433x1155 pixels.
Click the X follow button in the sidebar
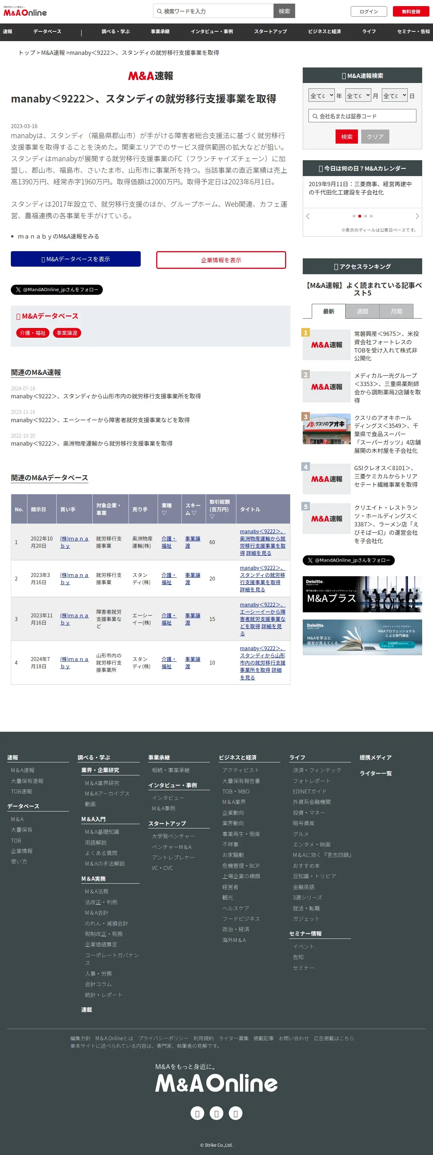(349, 560)
